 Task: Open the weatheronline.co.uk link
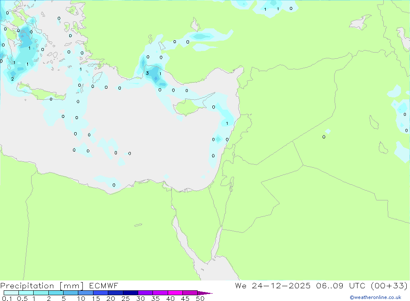[x=376, y=297]
